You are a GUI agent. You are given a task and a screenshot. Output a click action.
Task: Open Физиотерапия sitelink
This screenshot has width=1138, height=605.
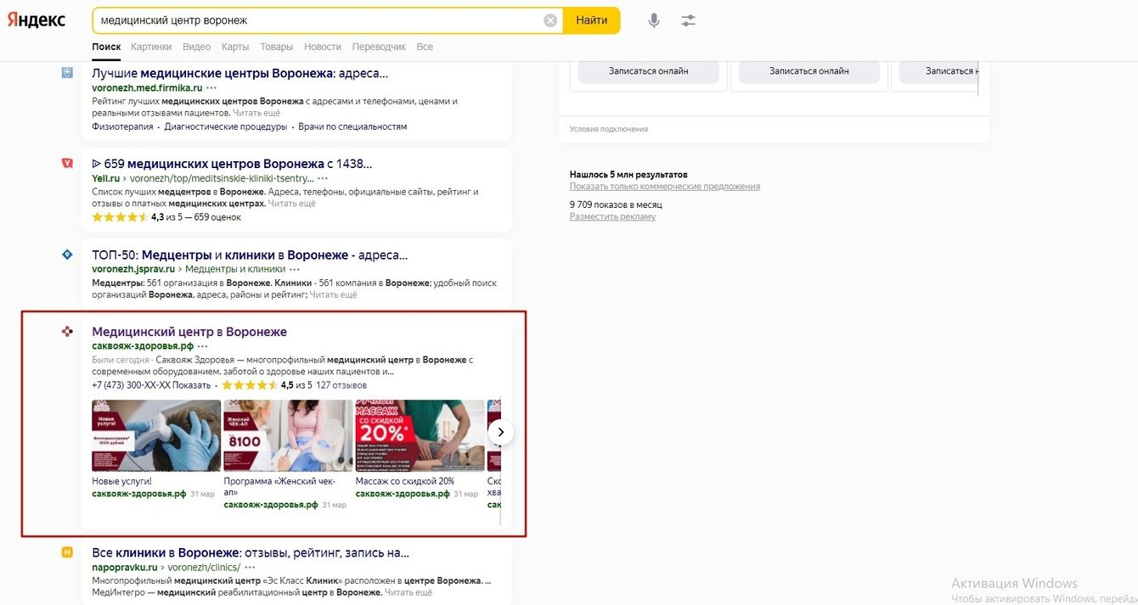pos(122,126)
